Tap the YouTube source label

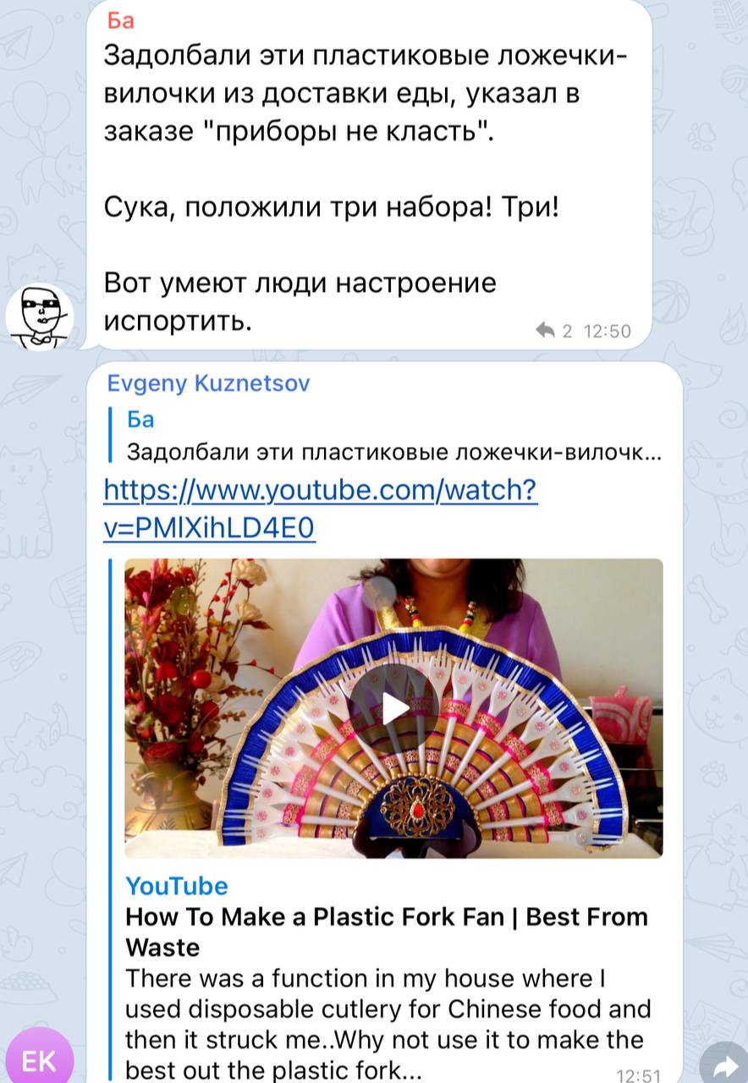[x=177, y=886]
